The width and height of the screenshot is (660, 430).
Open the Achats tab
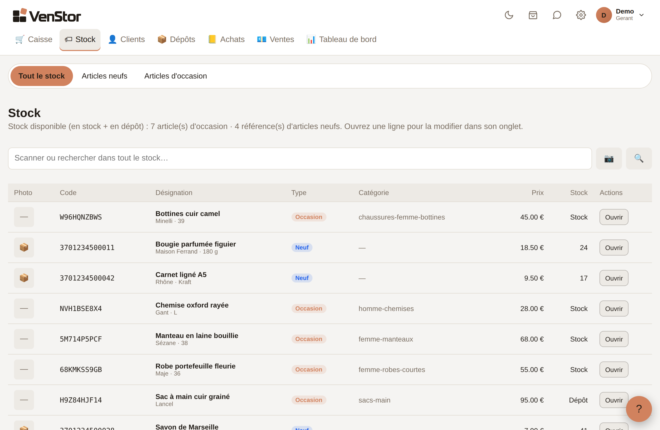pos(226,39)
